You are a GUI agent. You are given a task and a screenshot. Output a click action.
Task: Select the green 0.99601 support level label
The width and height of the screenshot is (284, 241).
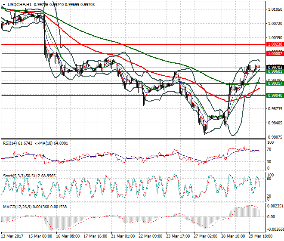(x=275, y=71)
